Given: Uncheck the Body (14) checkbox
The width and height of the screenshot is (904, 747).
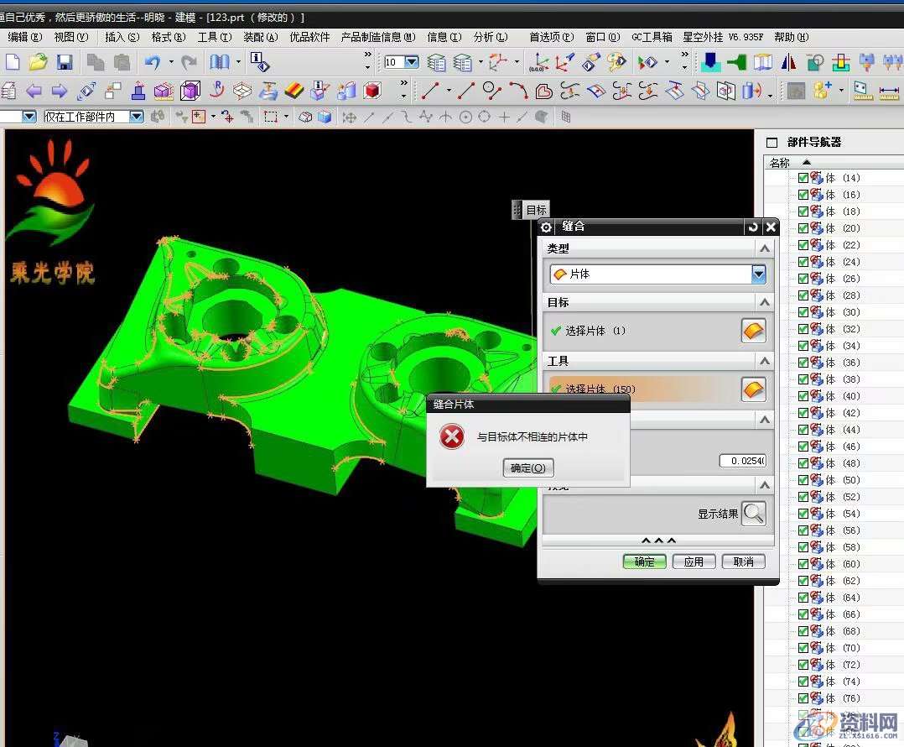Looking at the screenshot, I should (x=803, y=178).
